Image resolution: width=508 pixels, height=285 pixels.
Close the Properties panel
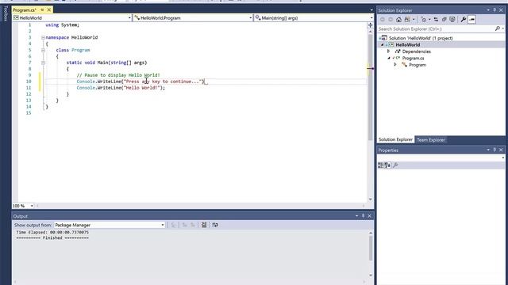click(501, 150)
